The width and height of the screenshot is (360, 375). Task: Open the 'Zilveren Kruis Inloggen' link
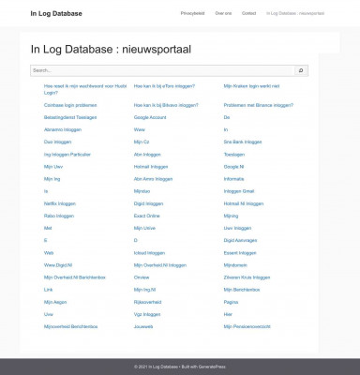247,277
